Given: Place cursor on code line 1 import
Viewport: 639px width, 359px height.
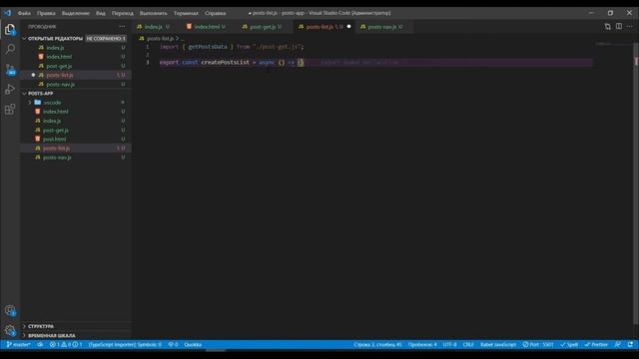Looking at the screenshot, I should [x=232, y=47].
